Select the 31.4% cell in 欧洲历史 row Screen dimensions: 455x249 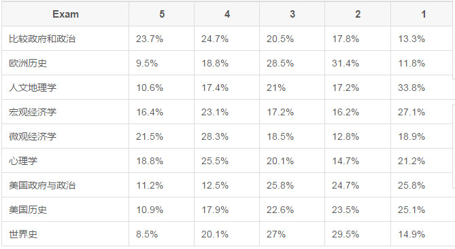(x=358, y=63)
